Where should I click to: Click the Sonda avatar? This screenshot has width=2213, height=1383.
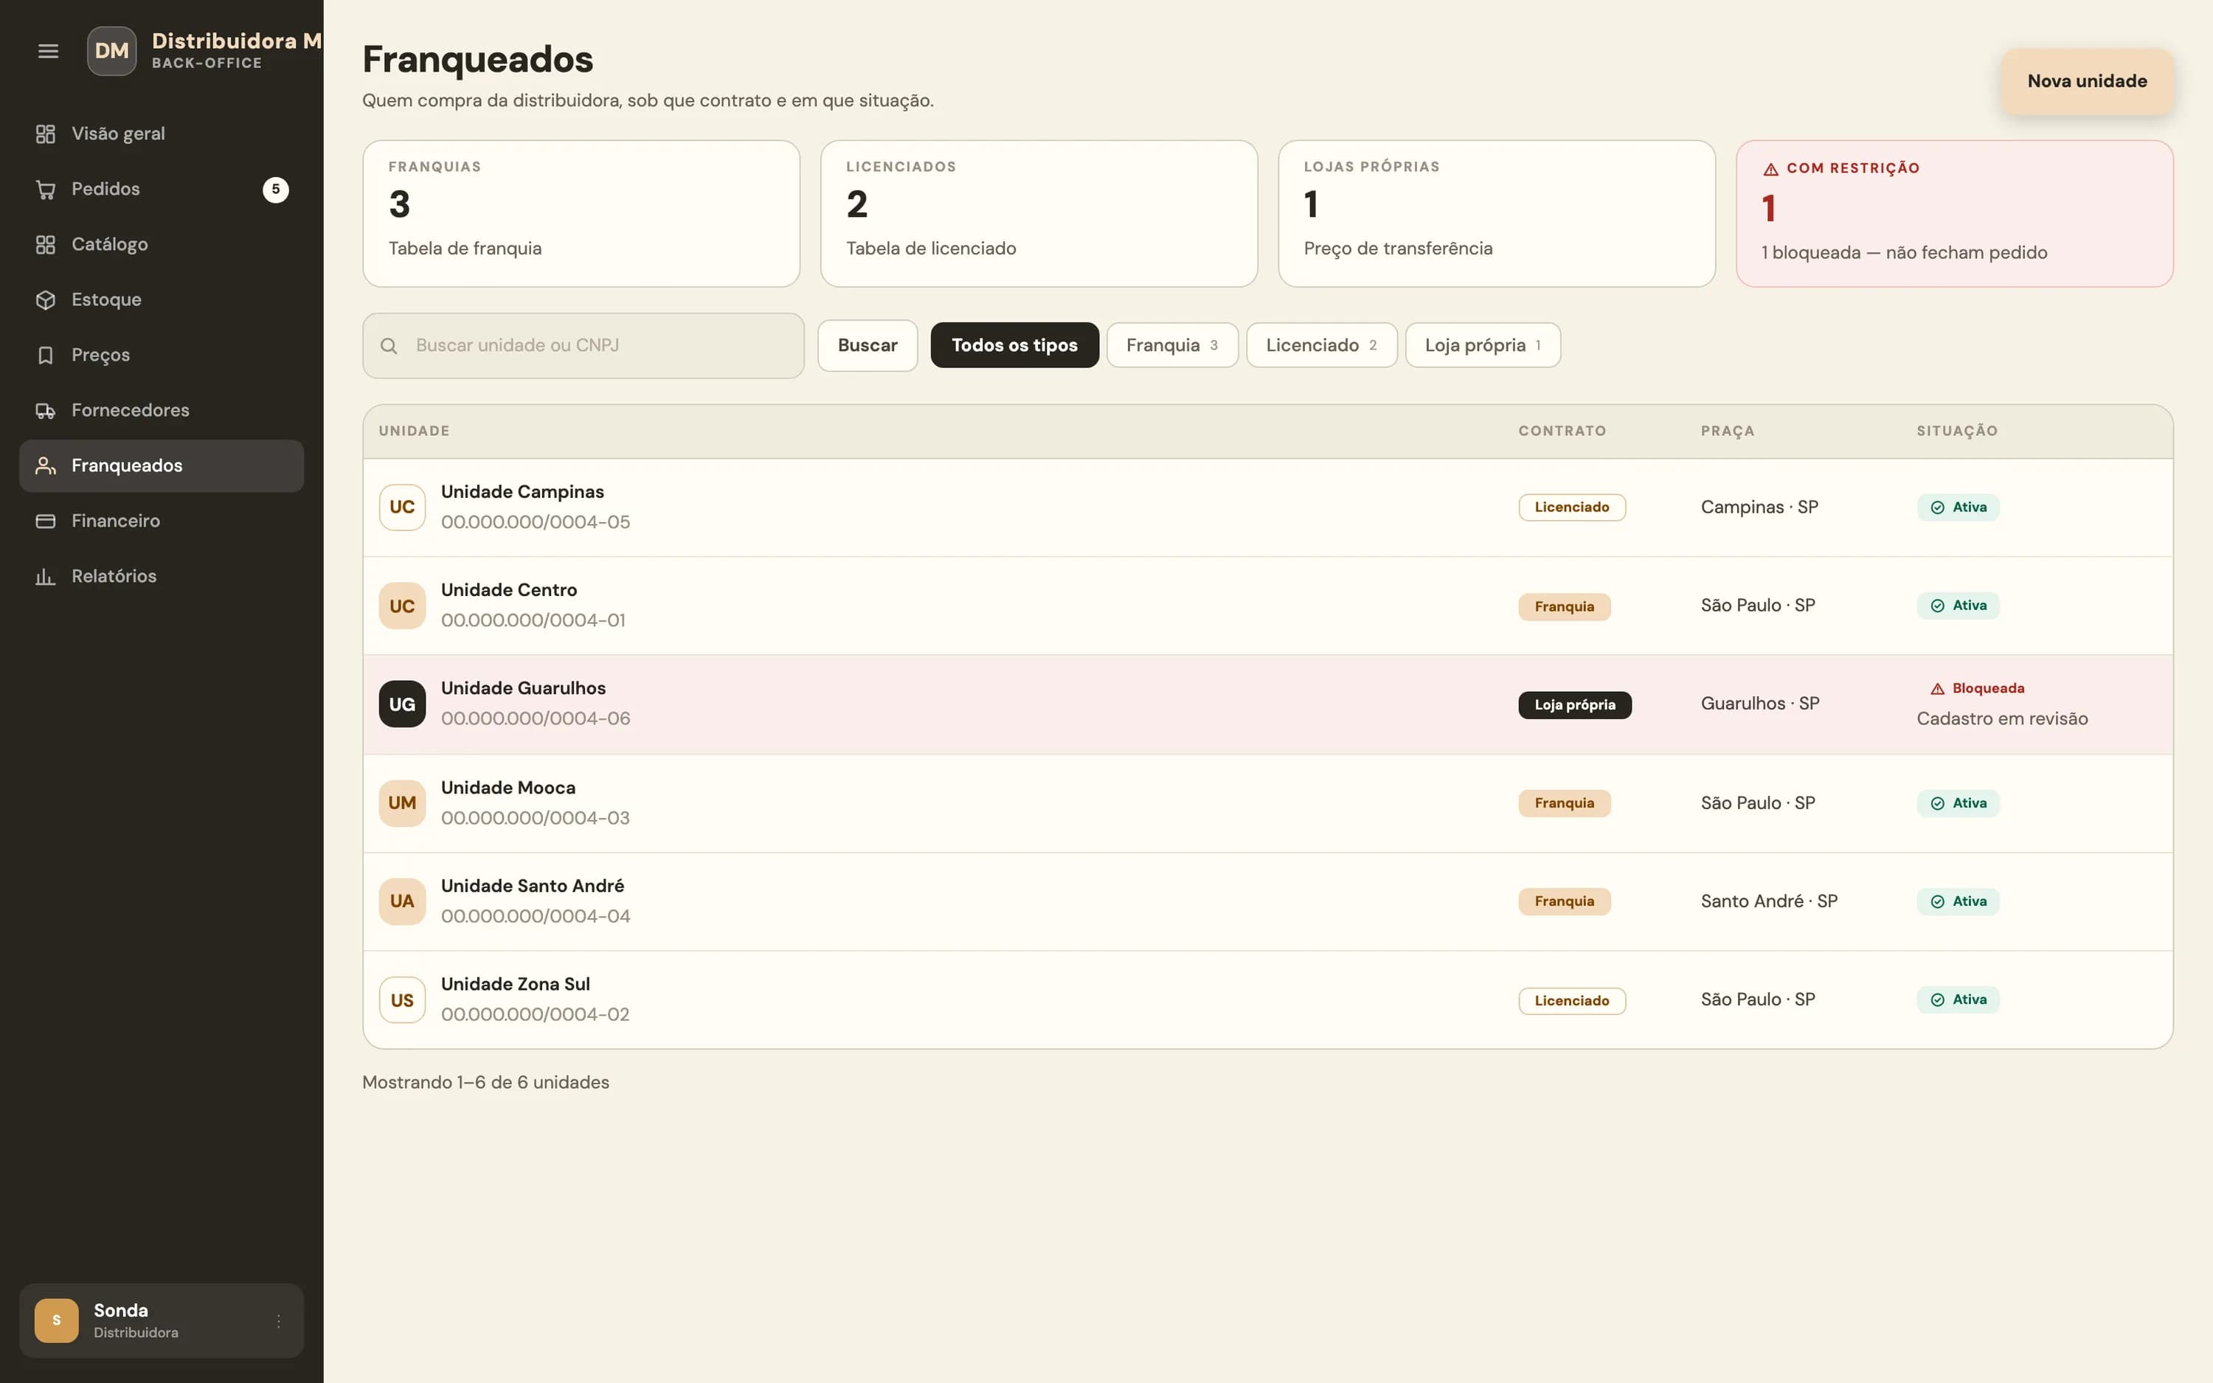pyautogui.click(x=57, y=1321)
